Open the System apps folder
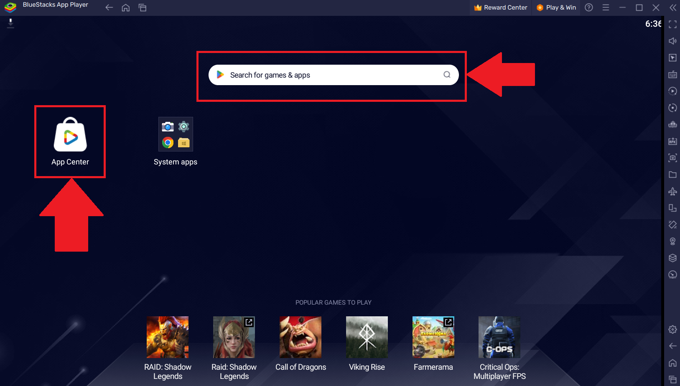Image resolution: width=680 pixels, height=386 pixels. click(x=176, y=134)
